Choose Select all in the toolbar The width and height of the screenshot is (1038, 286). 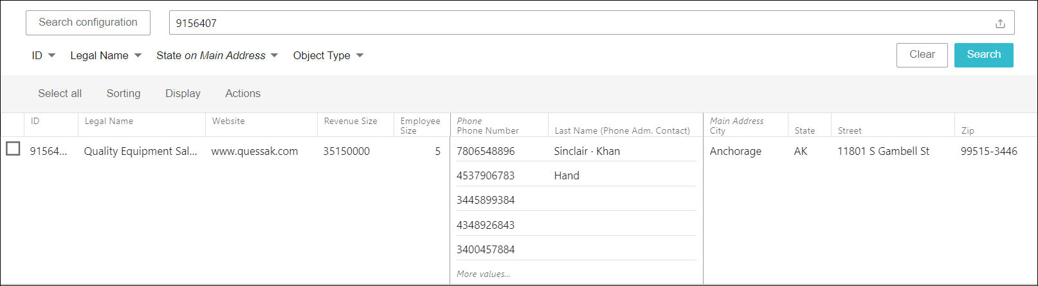point(60,94)
